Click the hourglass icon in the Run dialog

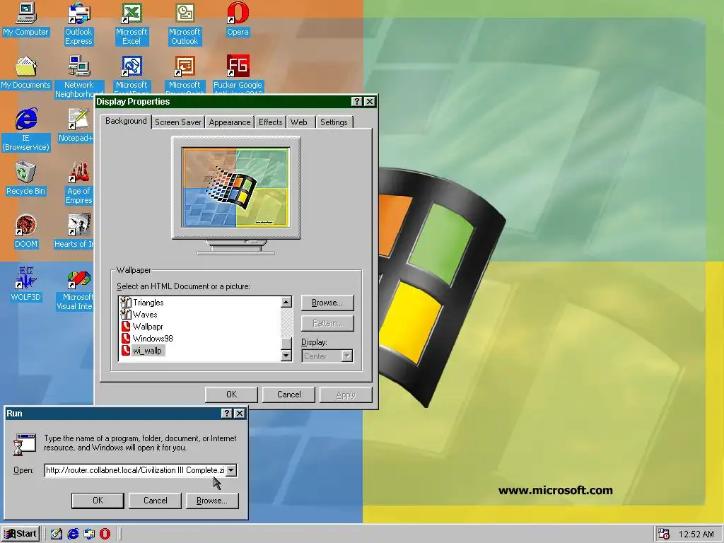click(x=25, y=444)
